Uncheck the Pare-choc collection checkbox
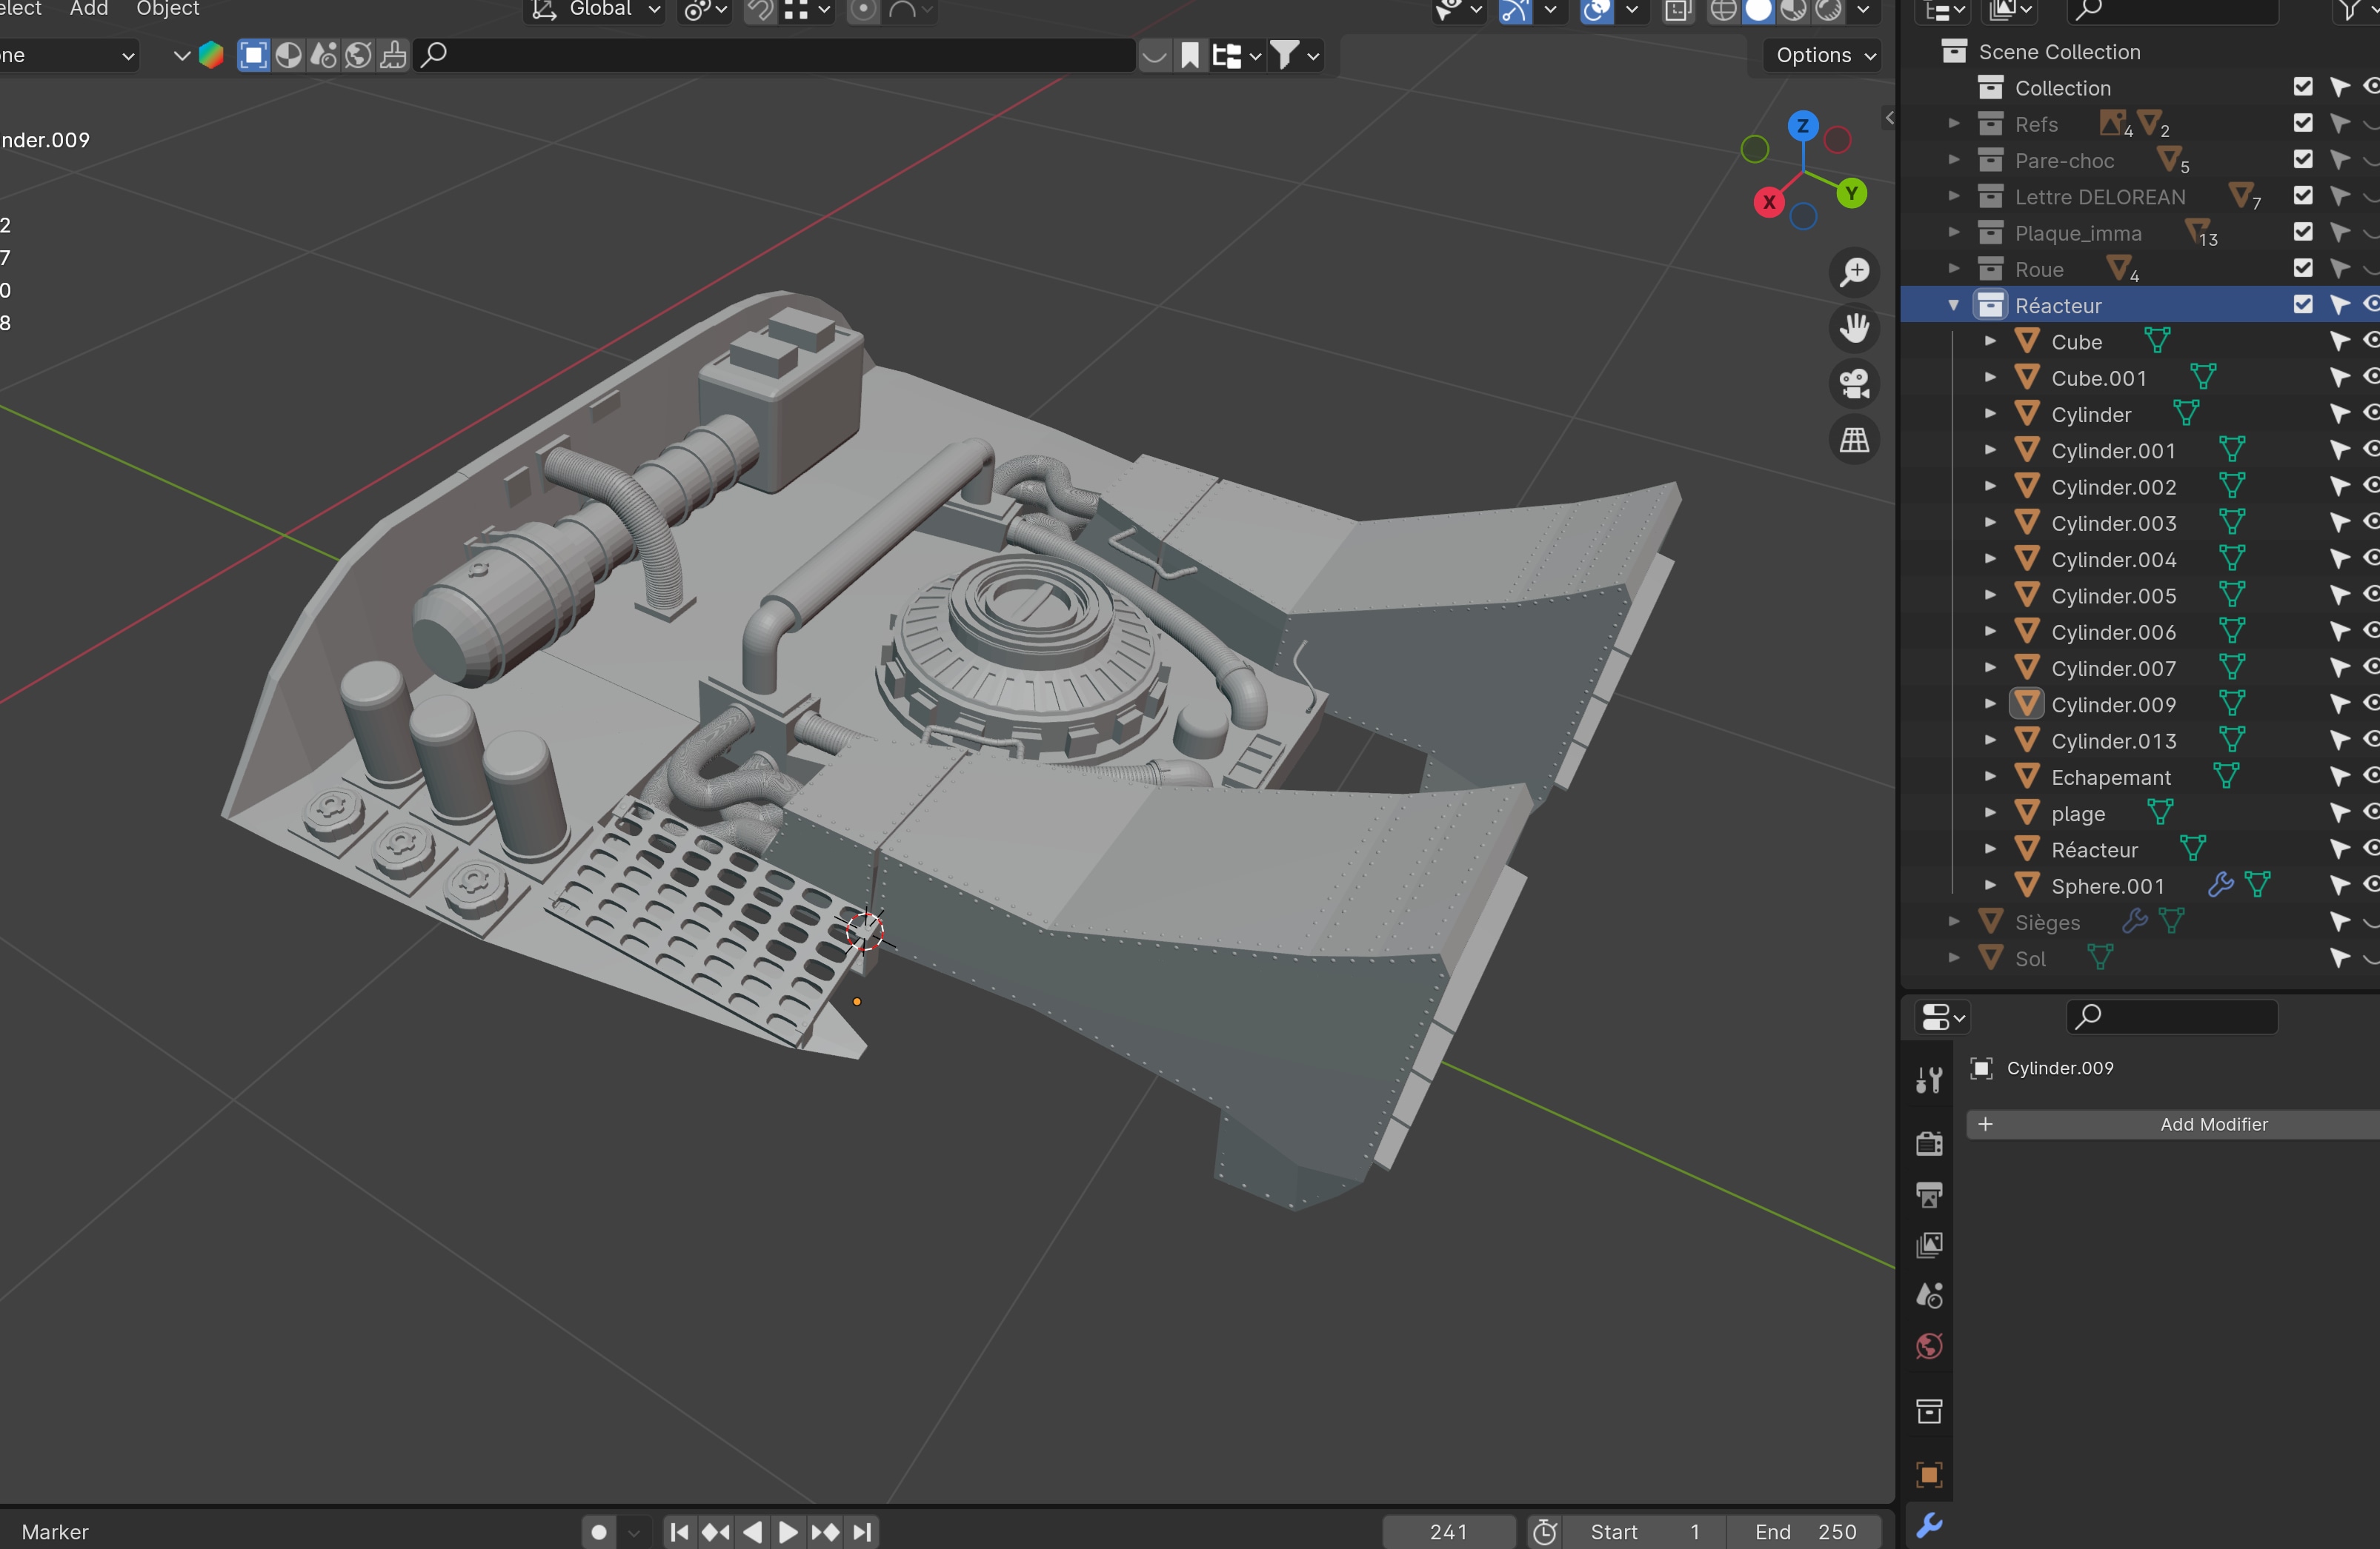The image size is (2380, 1549). coord(2303,160)
